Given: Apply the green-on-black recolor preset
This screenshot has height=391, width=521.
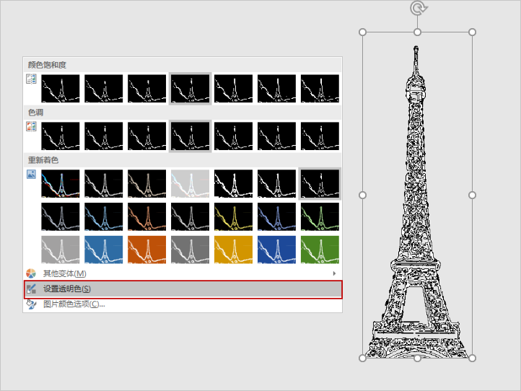Looking at the screenshot, I should tap(320, 216).
